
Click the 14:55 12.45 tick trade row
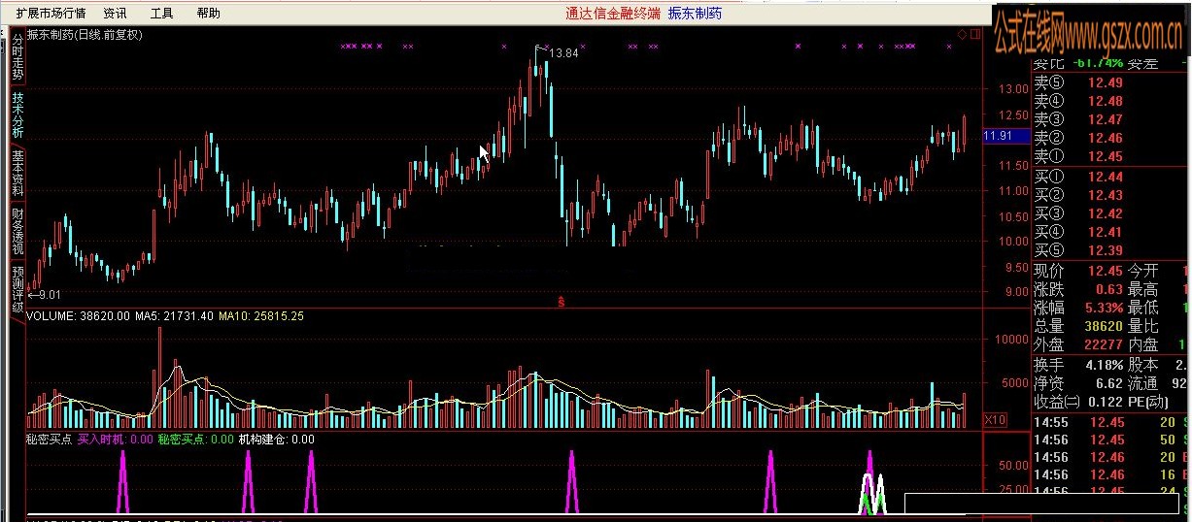pyautogui.click(x=1110, y=422)
